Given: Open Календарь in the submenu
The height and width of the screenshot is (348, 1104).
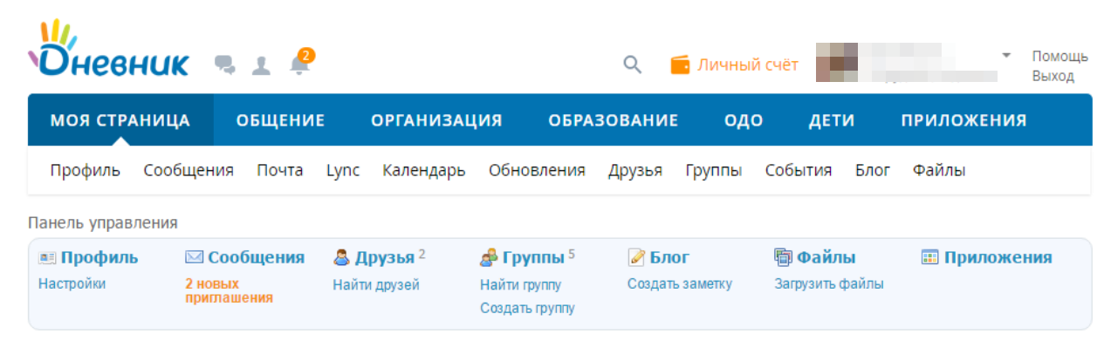Looking at the screenshot, I should (x=424, y=171).
